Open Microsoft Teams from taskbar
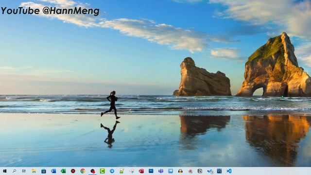The height and width of the screenshot is (175, 311). [x=161, y=171]
